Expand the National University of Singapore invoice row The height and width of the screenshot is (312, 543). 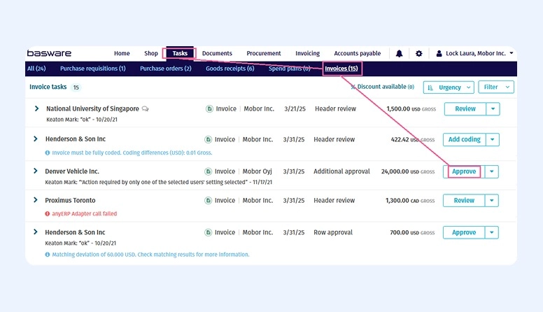pyautogui.click(x=36, y=108)
